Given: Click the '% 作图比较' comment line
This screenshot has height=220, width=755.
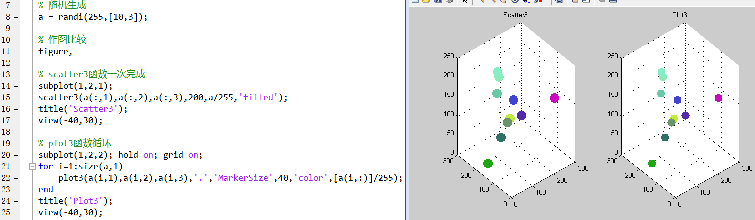Looking at the screenshot, I should coord(62,40).
